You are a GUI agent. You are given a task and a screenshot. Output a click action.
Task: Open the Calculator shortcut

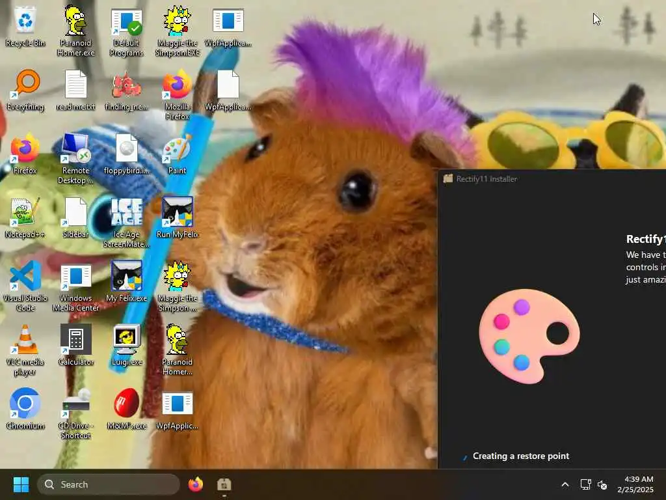[x=75, y=345]
